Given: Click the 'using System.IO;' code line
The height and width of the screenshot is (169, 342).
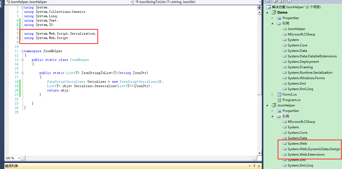Looking at the screenshot, I should 39,25.
